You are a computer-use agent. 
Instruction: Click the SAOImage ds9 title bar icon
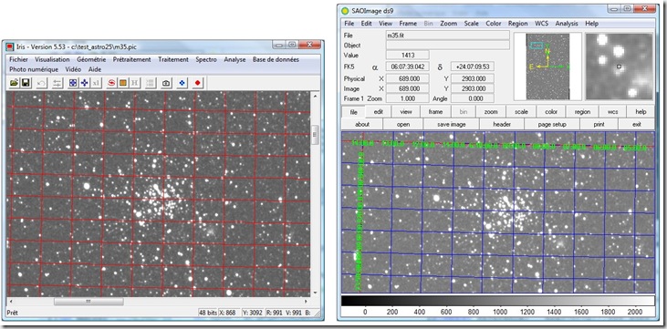click(x=346, y=10)
